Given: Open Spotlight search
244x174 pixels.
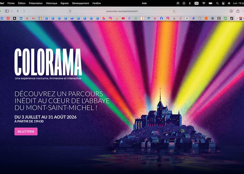Looking at the screenshot, I should click(x=218, y=3).
